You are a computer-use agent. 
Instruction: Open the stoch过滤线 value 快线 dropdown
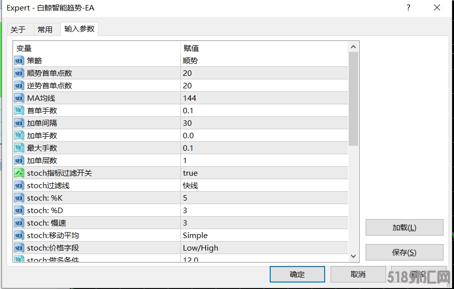[x=264, y=186]
